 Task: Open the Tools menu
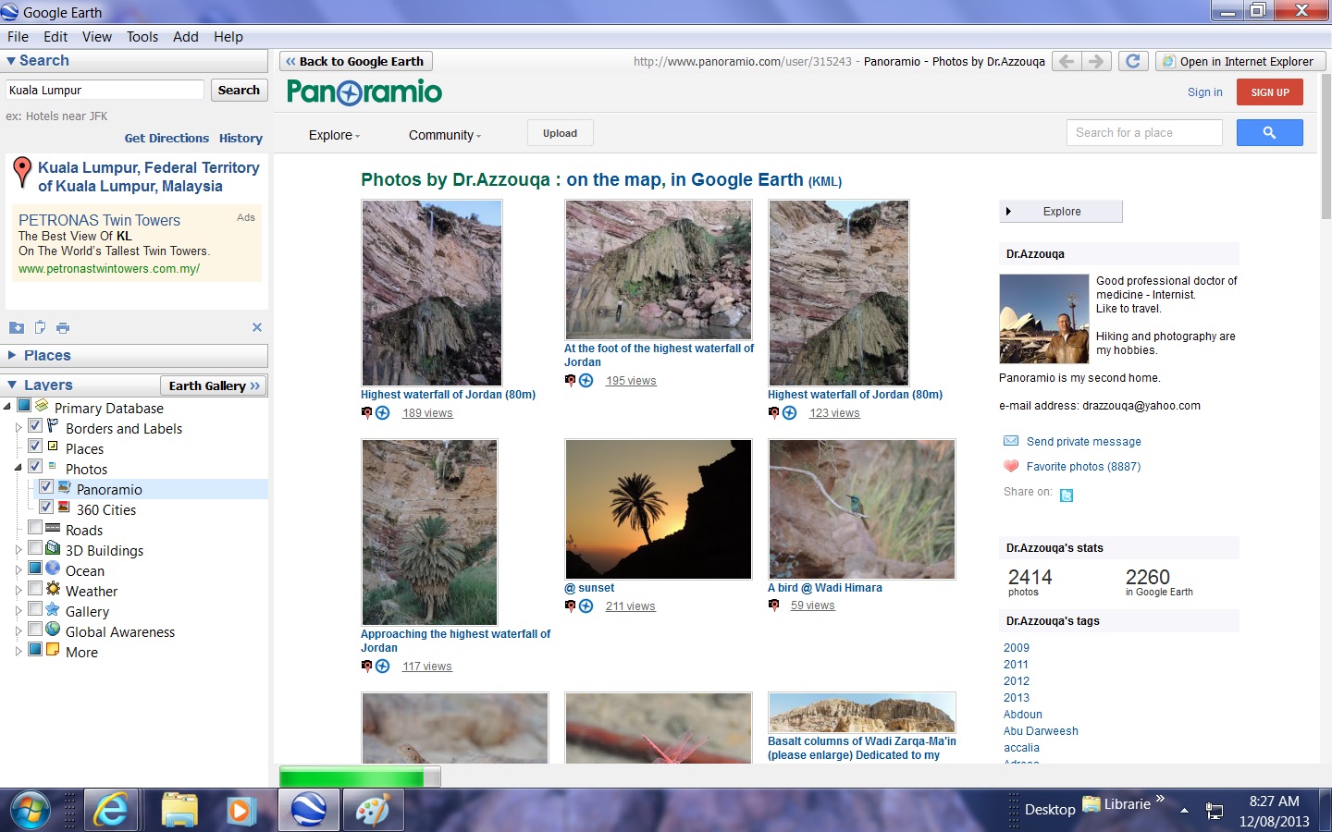coord(142,37)
